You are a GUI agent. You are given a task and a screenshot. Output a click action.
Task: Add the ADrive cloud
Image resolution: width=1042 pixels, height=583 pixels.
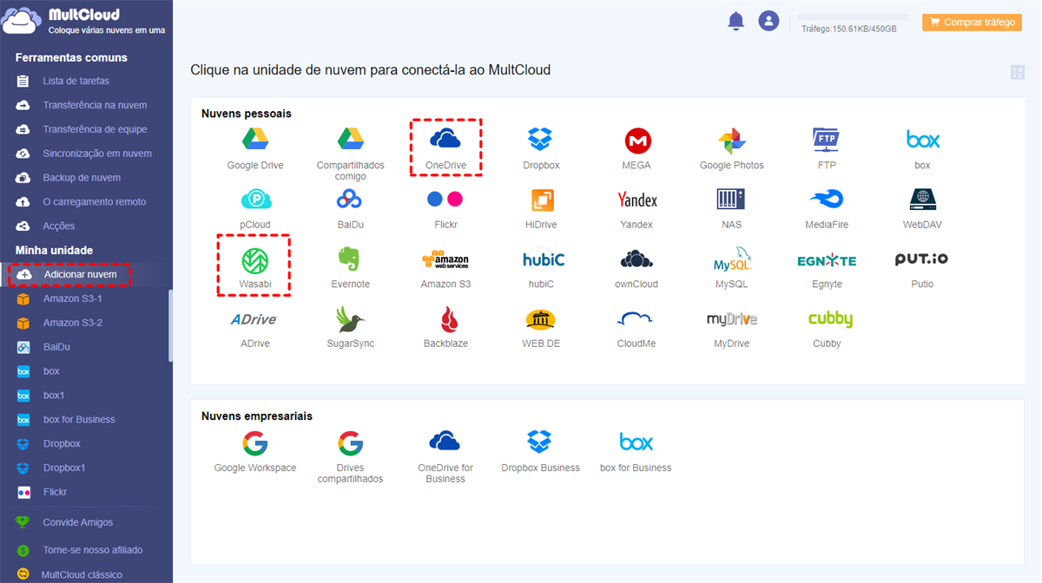click(254, 319)
